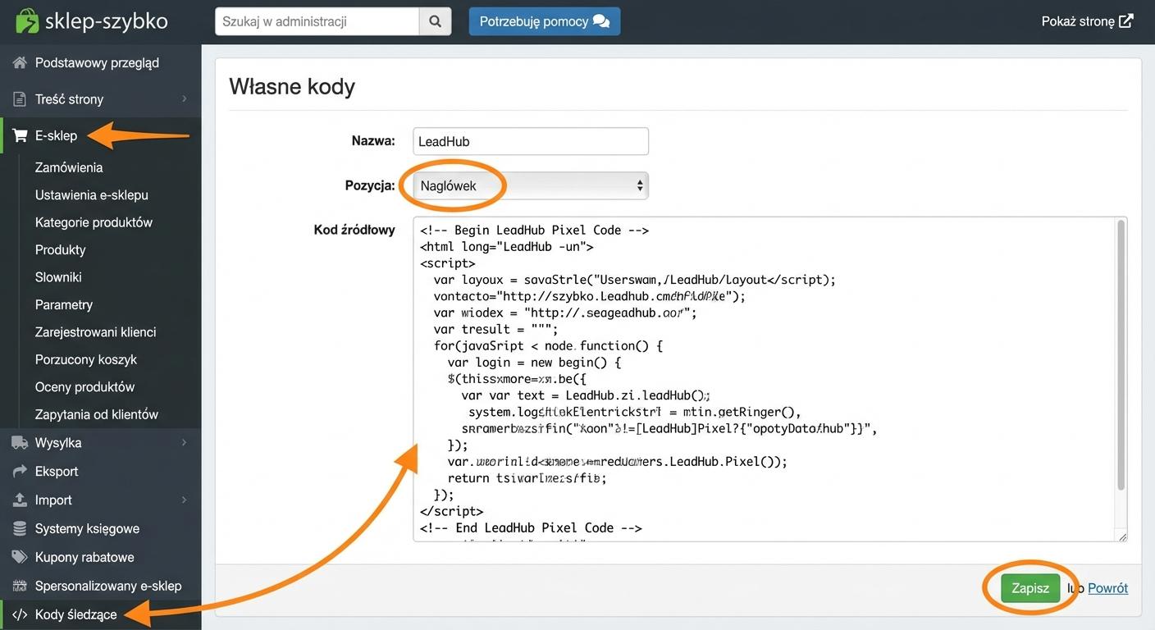Click the tags icon for Kupony rabatowe

[x=20, y=558]
